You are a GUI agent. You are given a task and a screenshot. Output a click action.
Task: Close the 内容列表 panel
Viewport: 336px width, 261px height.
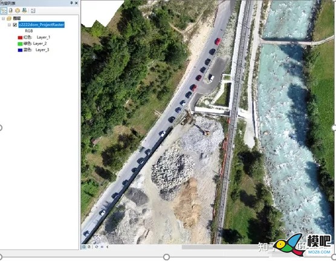[x=76, y=3]
